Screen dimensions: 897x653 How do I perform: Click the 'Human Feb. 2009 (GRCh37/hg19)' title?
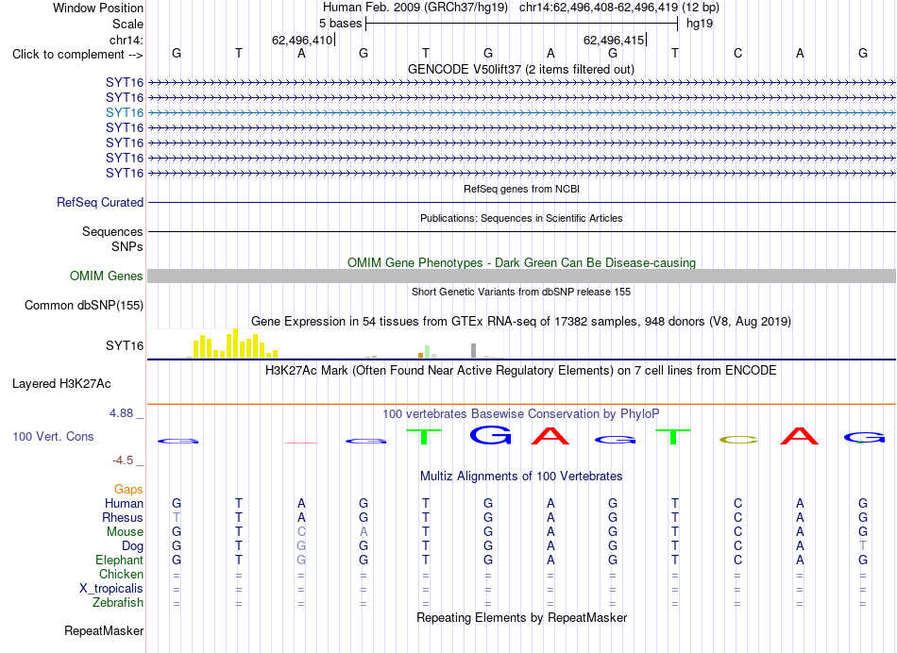(x=415, y=8)
